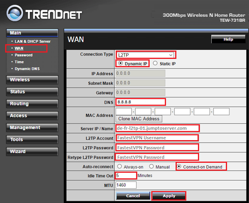Focus the L2TP Password field
Viewport: 249px width, 203px height.
point(157,148)
